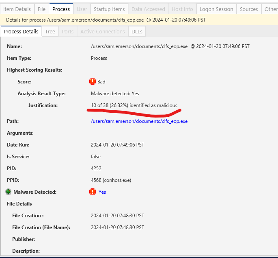This screenshot has height=258, width=278.
Task: View the Ports sub-tab
Action: click(x=67, y=31)
